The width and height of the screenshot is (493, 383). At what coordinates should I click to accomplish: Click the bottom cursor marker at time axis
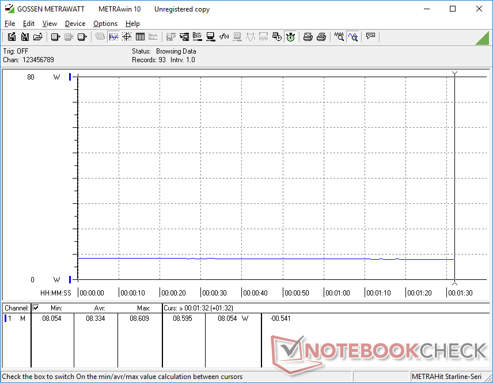454,283
